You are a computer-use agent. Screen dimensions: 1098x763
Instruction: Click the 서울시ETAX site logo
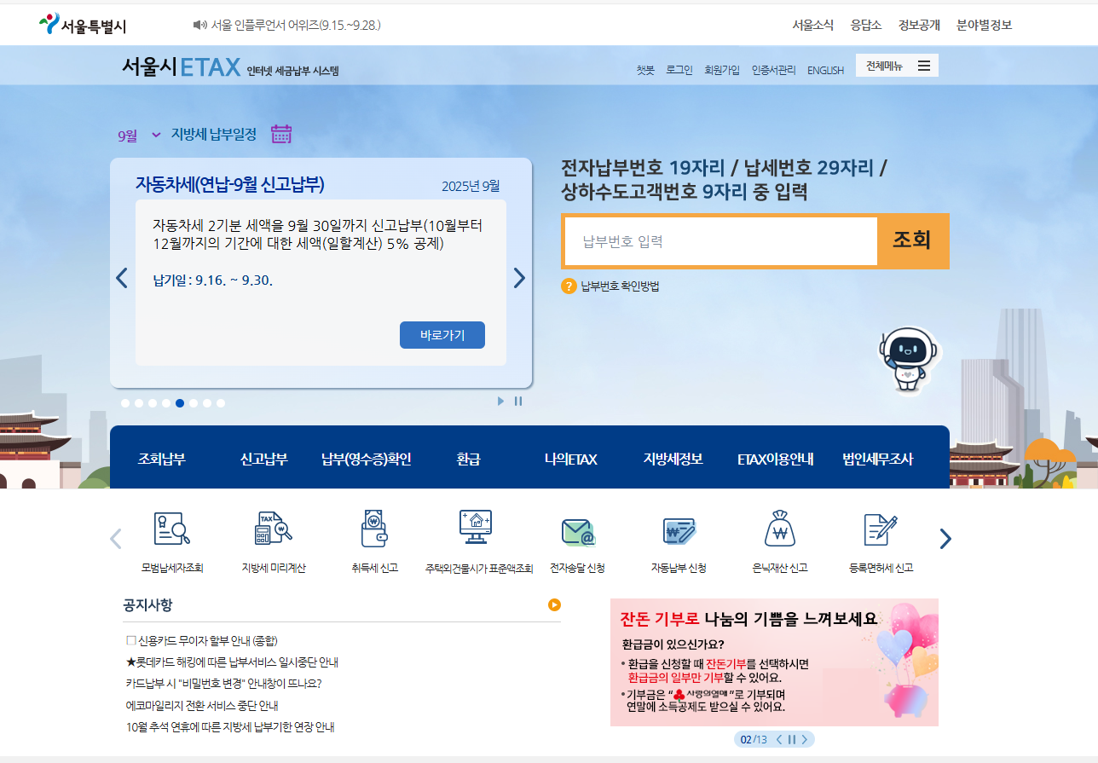181,66
